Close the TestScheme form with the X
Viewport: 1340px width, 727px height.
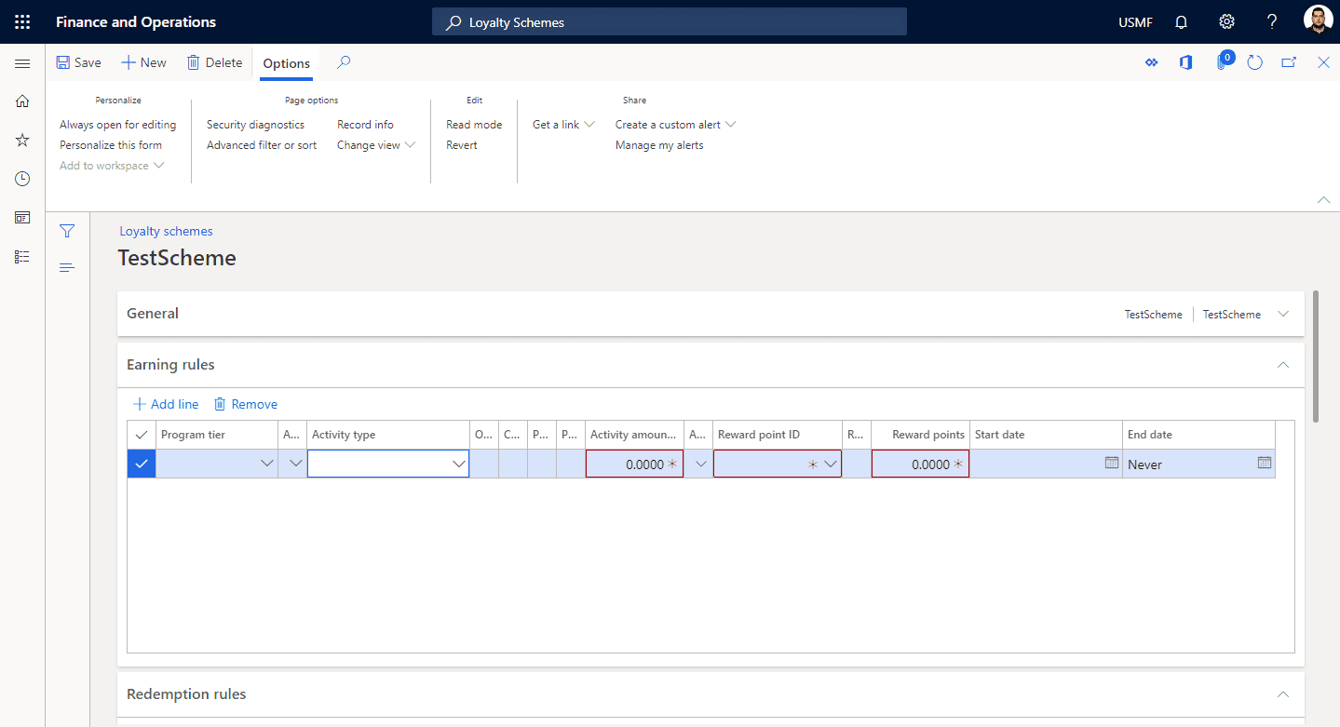pos(1323,62)
